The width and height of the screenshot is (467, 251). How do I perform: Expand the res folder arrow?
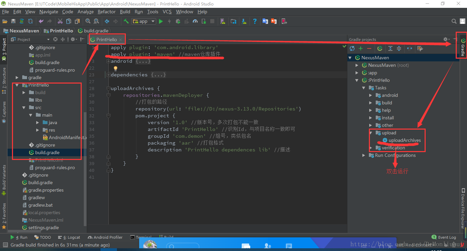click(x=38, y=130)
